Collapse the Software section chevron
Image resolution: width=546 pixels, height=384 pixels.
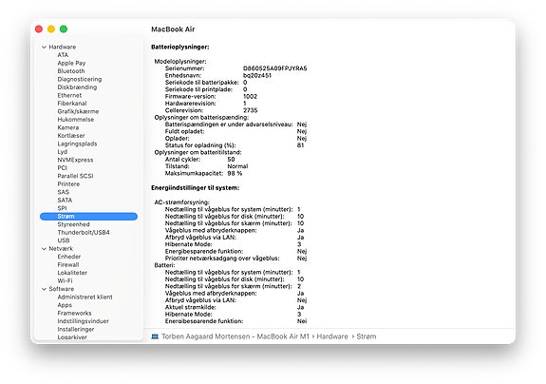(x=44, y=289)
